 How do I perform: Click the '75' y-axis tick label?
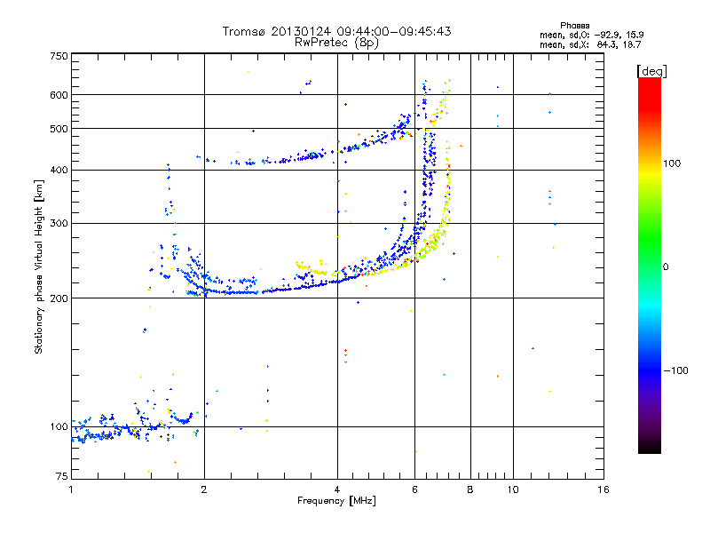[62, 476]
